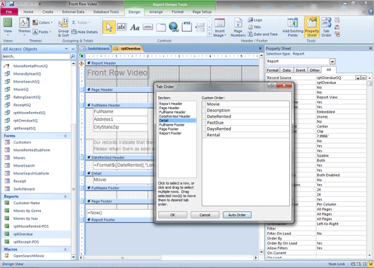Viewport: 374px width, 268px height.
Task: Collapse the Macros group
Action: click(x=65, y=249)
